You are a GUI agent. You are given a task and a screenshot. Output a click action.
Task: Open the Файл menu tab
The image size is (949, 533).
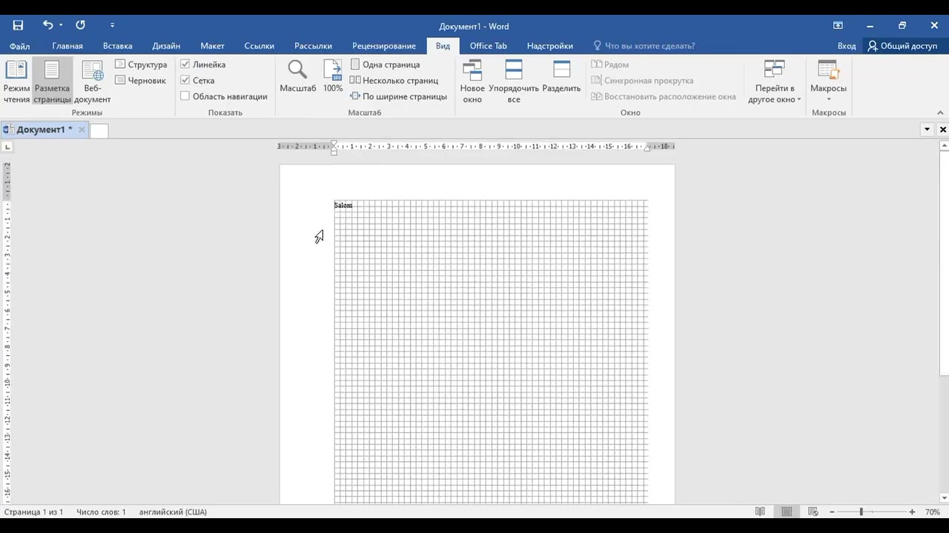pos(20,46)
